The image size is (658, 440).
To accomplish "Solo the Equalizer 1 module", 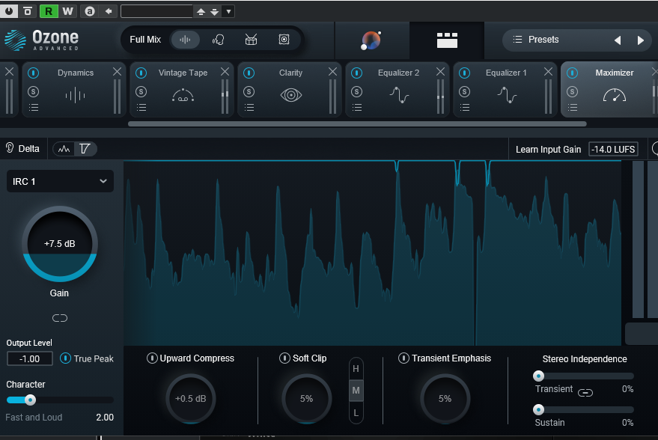I will pos(465,91).
